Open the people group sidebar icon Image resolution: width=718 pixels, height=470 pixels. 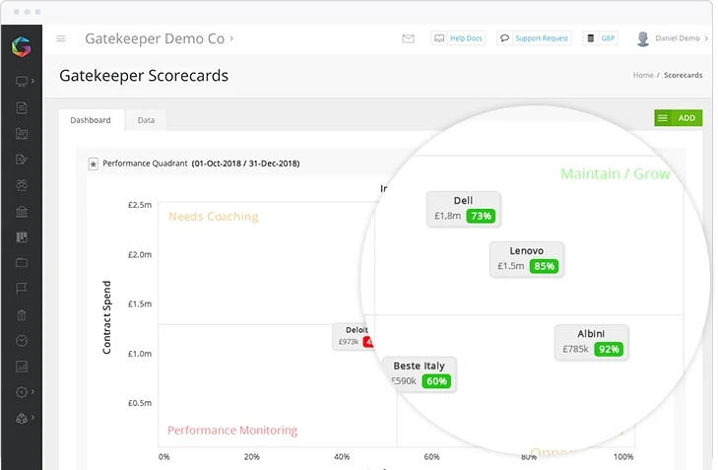click(22, 185)
